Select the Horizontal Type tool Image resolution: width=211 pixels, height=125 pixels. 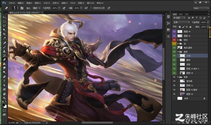pos(4,81)
